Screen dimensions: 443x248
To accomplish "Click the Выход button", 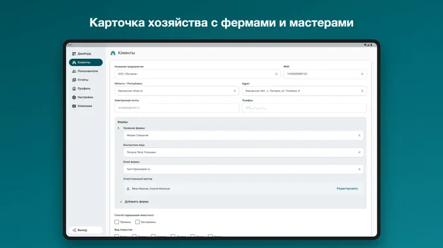I will (x=85, y=230).
